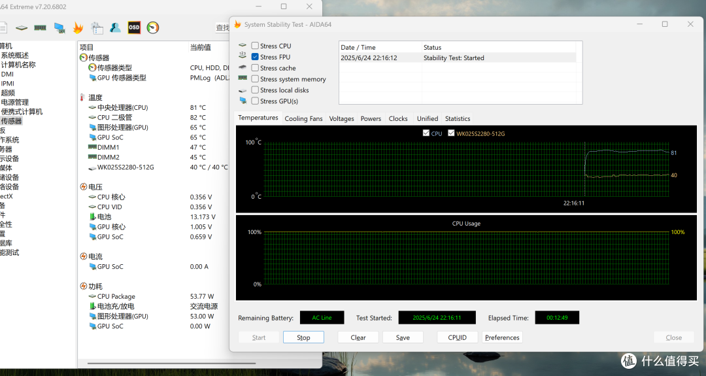Open the Statistics tab
Viewport: 706px width, 376px height.
[x=458, y=118]
